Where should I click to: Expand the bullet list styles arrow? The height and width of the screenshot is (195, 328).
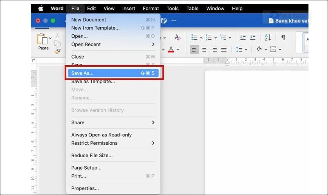[201, 37]
